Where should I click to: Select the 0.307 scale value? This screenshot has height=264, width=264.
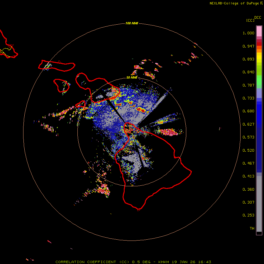(248, 202)
